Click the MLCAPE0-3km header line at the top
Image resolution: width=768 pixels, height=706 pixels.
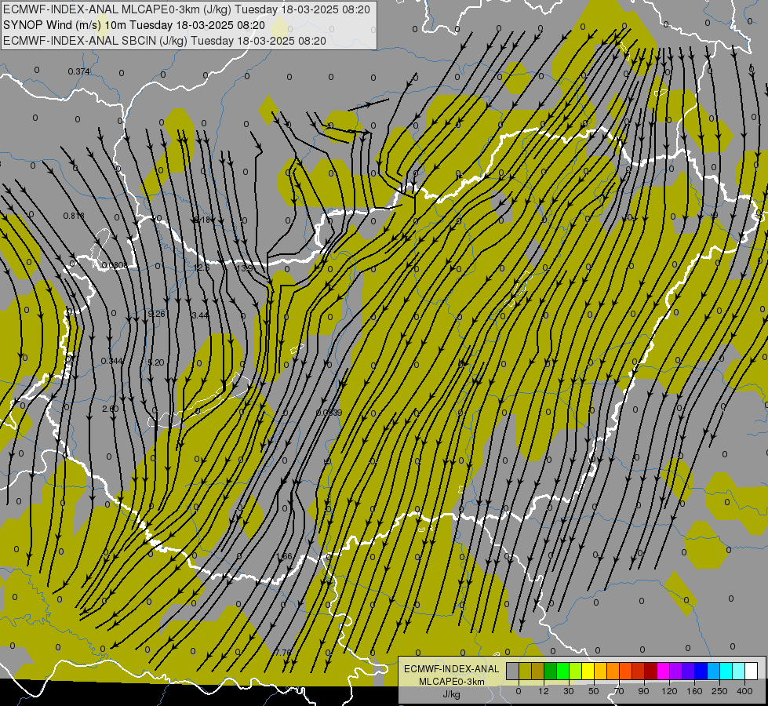click(187, 9)
